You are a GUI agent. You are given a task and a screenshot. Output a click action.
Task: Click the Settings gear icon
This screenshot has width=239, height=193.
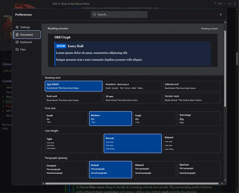coord(17,27)
